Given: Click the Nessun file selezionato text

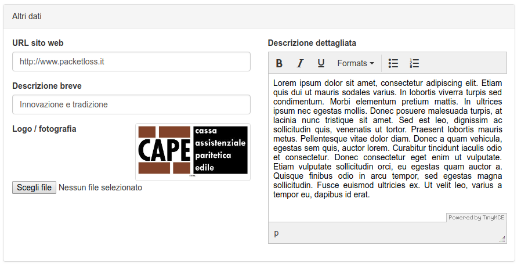Looking at the screenshot, I should (100, 187).
